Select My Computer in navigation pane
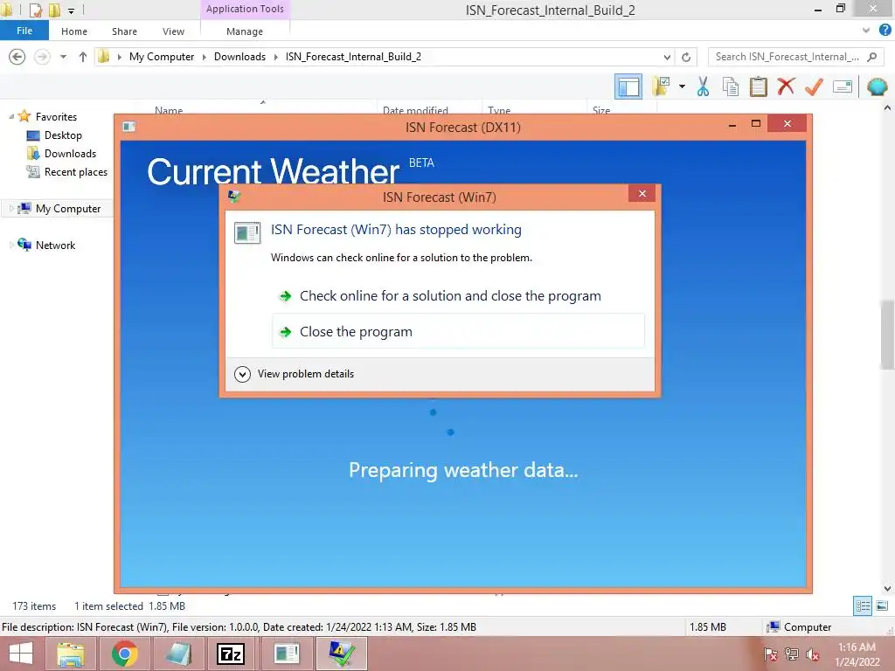895x671 pixels. 68,208
